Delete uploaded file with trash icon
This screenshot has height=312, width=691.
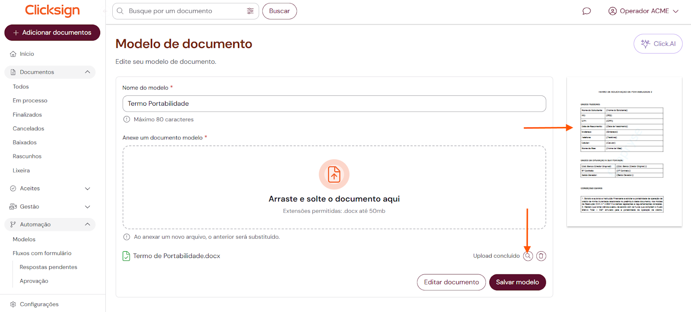pos(541,256)
